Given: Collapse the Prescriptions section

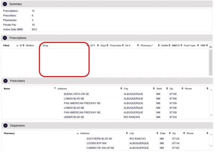Looking at the screenshot, I should pyautogui.click(x=5, y=38).
